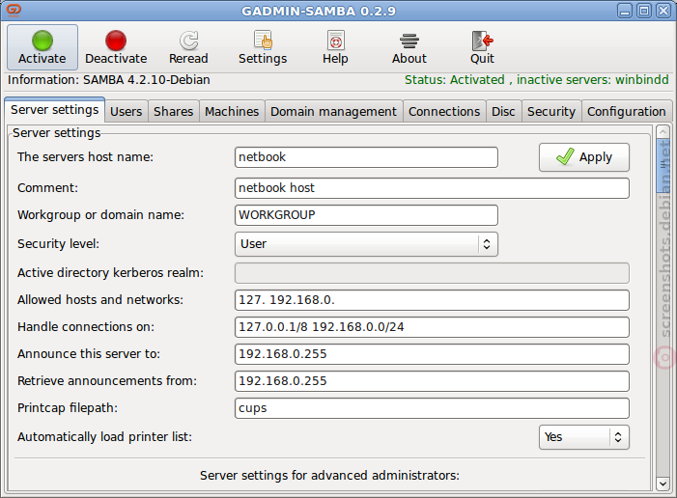The width and height of the screenshot is (677, 498).
Task: Open the Users tab
Action: pos(127,111)
